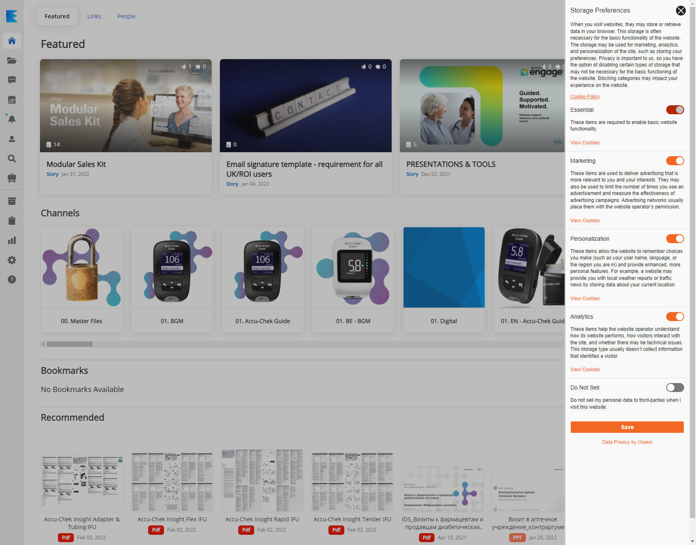Click like thumbs-up on Modular Sales Kit card
Screen dimensions: 696x545
coord(184,66)
